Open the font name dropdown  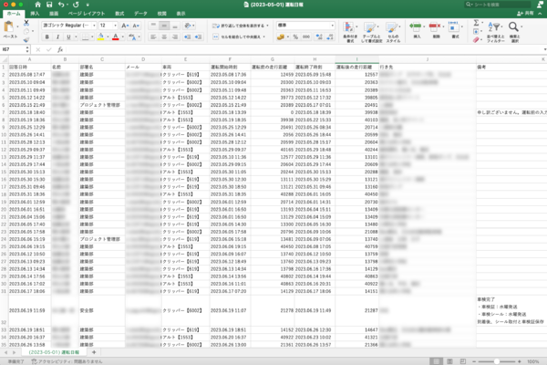(x=94, y=26)
